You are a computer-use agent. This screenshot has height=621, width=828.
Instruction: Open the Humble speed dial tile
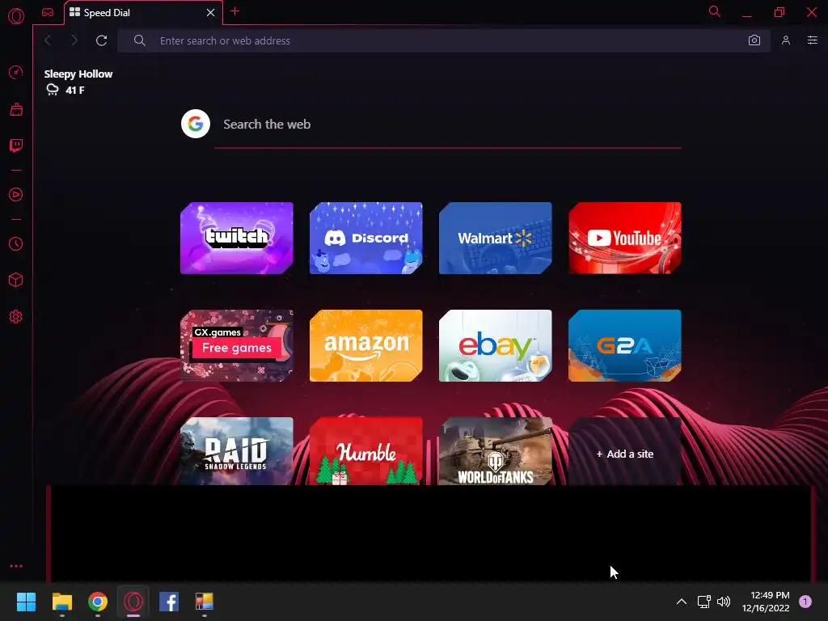pos(366,451)
